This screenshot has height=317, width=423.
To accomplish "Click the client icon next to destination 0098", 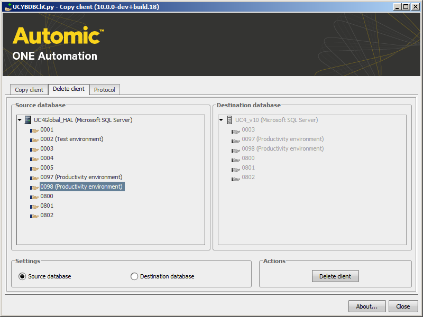I will (x=235, y=151).
